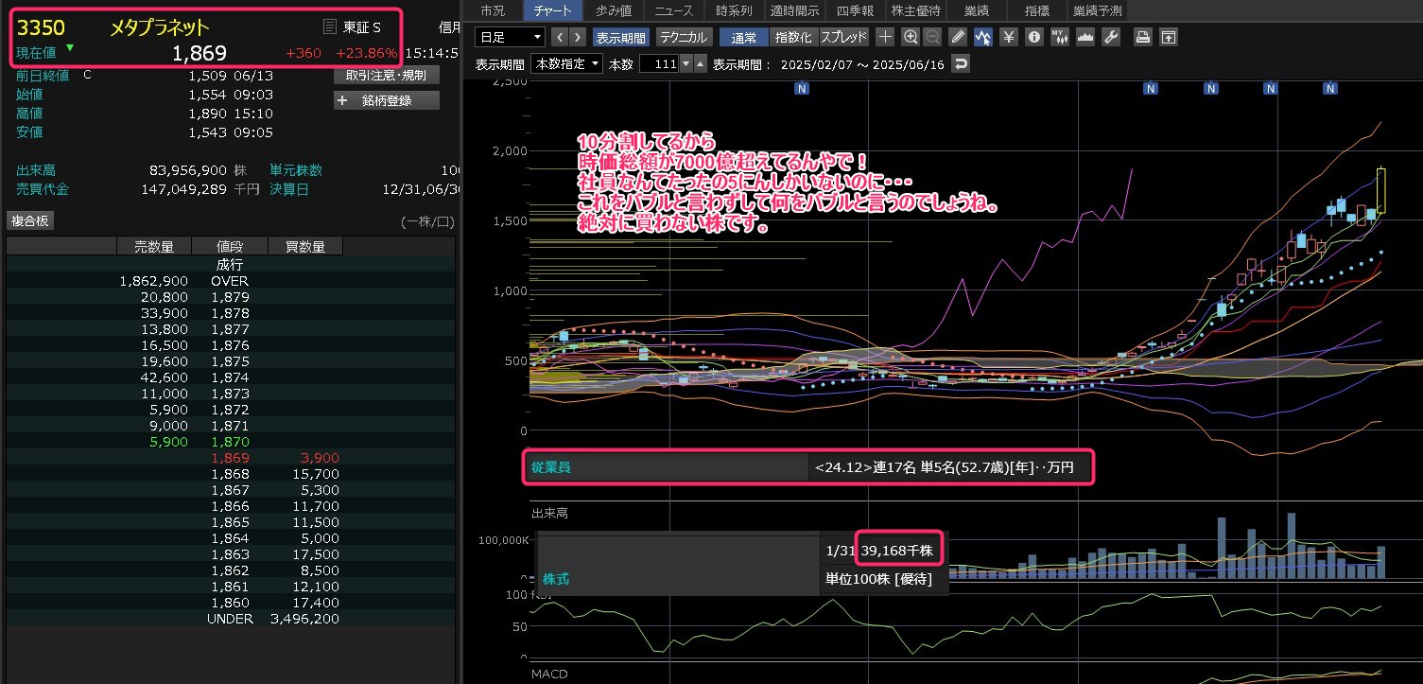Screen dimensions: 1423x684
Task: Open the chart information icon
Action: tap(1034, 38)
